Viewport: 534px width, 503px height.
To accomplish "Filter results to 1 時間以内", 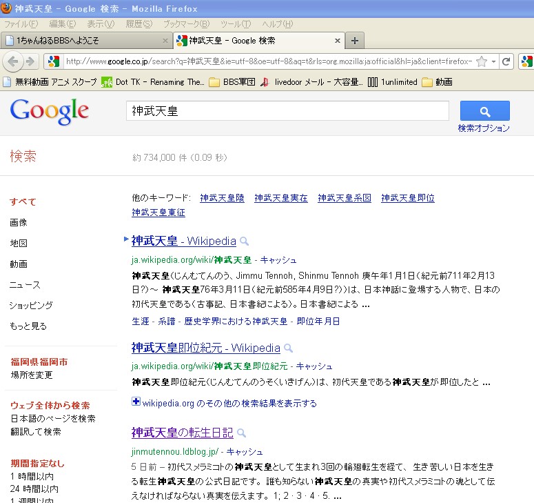I will pos(32,476).
